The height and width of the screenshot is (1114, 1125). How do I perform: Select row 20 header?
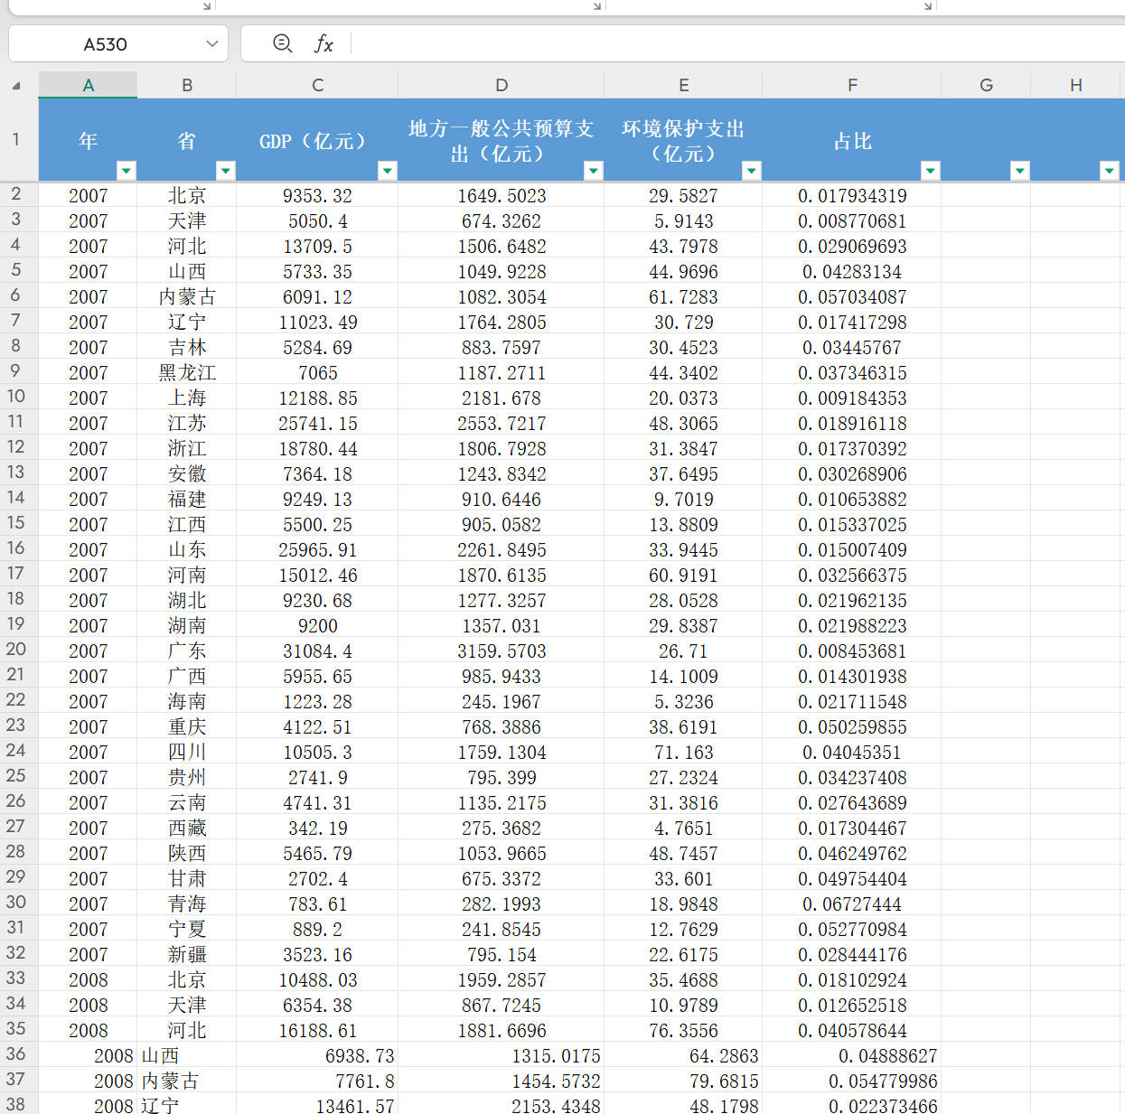tap(16, 650)
